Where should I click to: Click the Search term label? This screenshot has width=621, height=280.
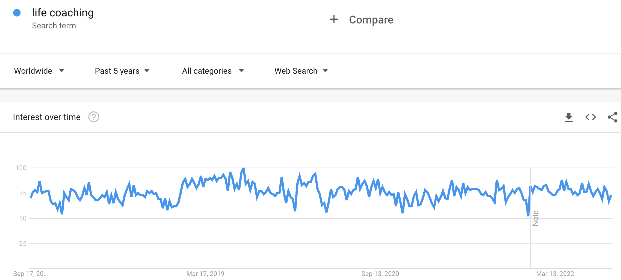(x=54, y=25)
